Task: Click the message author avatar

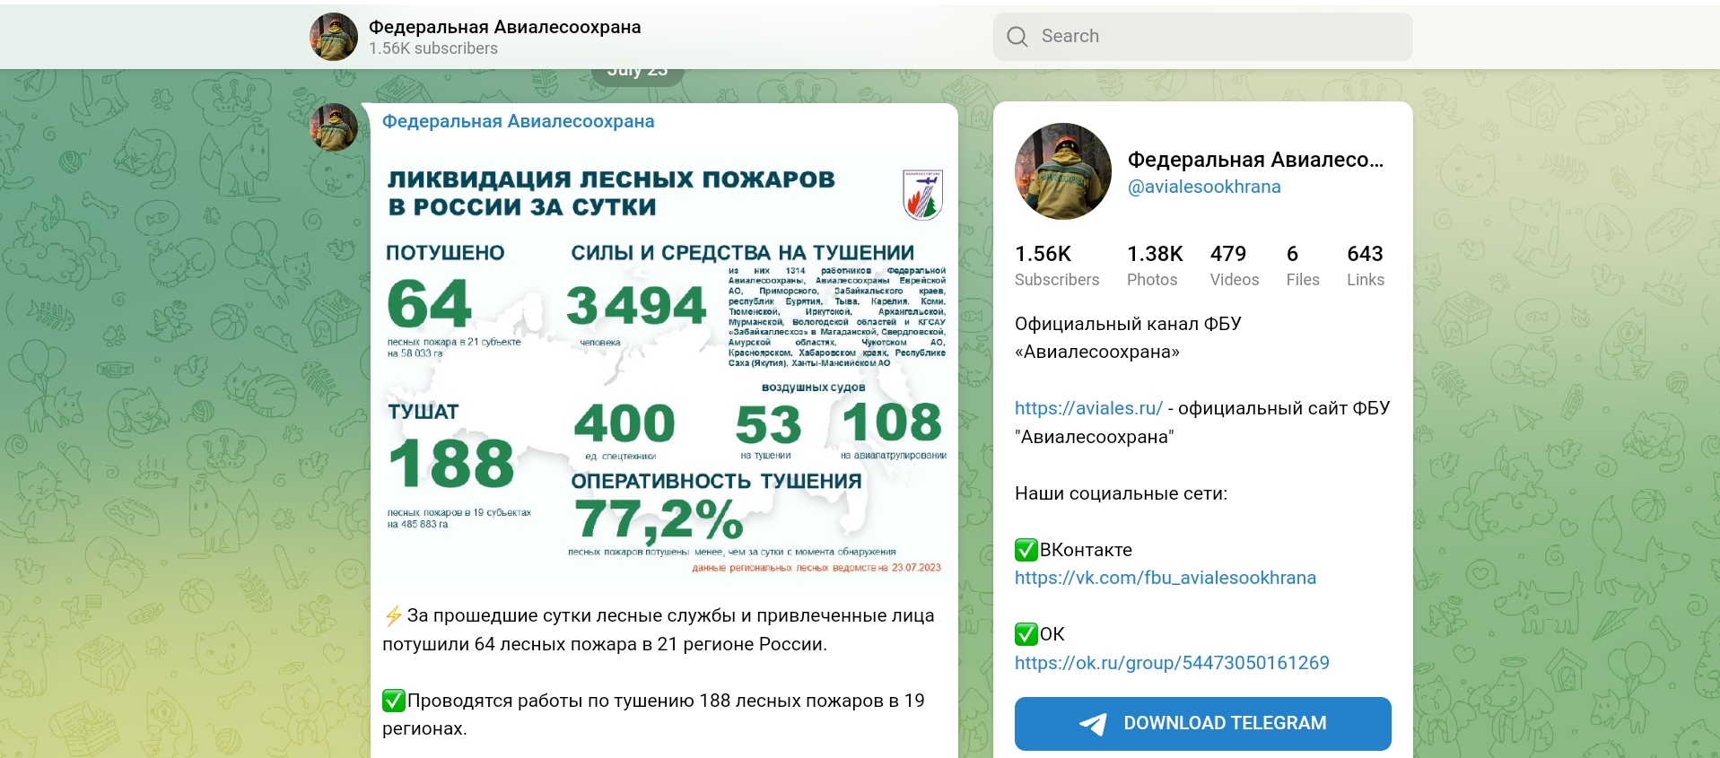Action: (334, 127)
